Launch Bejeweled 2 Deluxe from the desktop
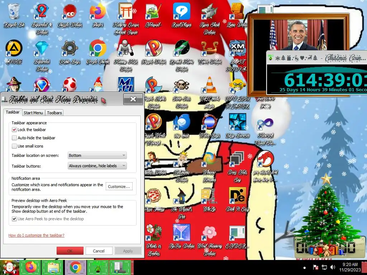Viewport: 367px width, 275px height. (42, 19)
